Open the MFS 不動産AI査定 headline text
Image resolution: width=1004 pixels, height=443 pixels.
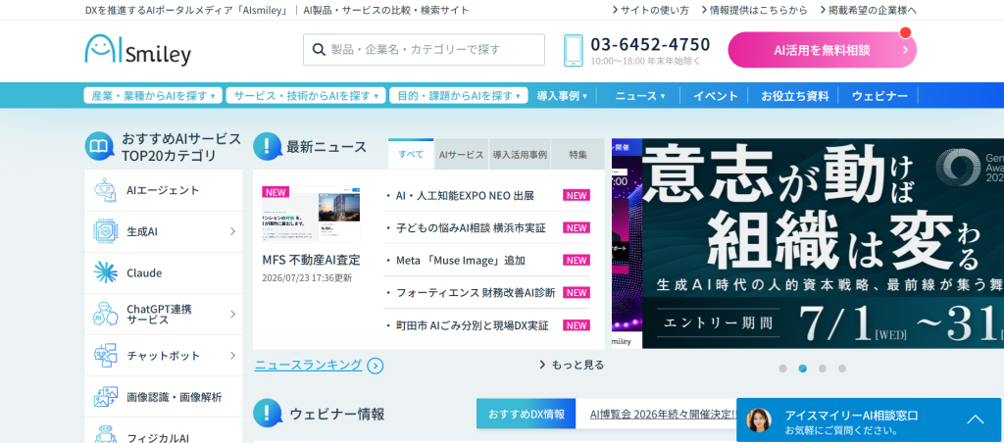[x=311, y=260]
